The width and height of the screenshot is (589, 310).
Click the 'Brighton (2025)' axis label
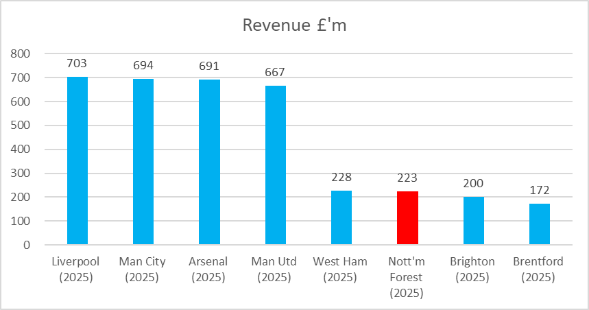[472, 269]
